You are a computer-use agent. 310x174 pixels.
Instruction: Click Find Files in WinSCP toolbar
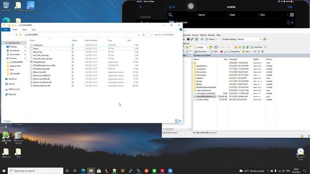coord(256,47)
